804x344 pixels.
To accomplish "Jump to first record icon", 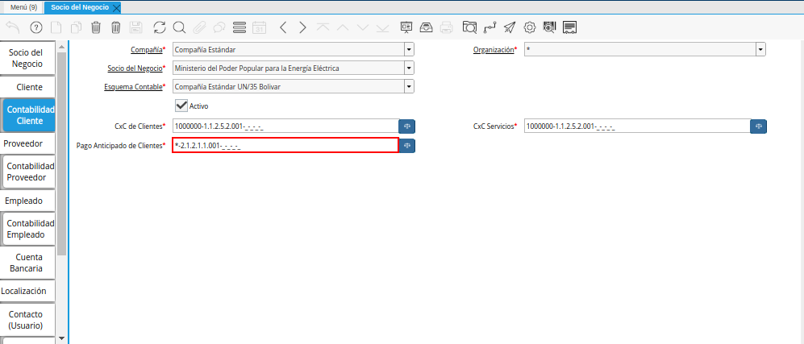I will (323, 27).
